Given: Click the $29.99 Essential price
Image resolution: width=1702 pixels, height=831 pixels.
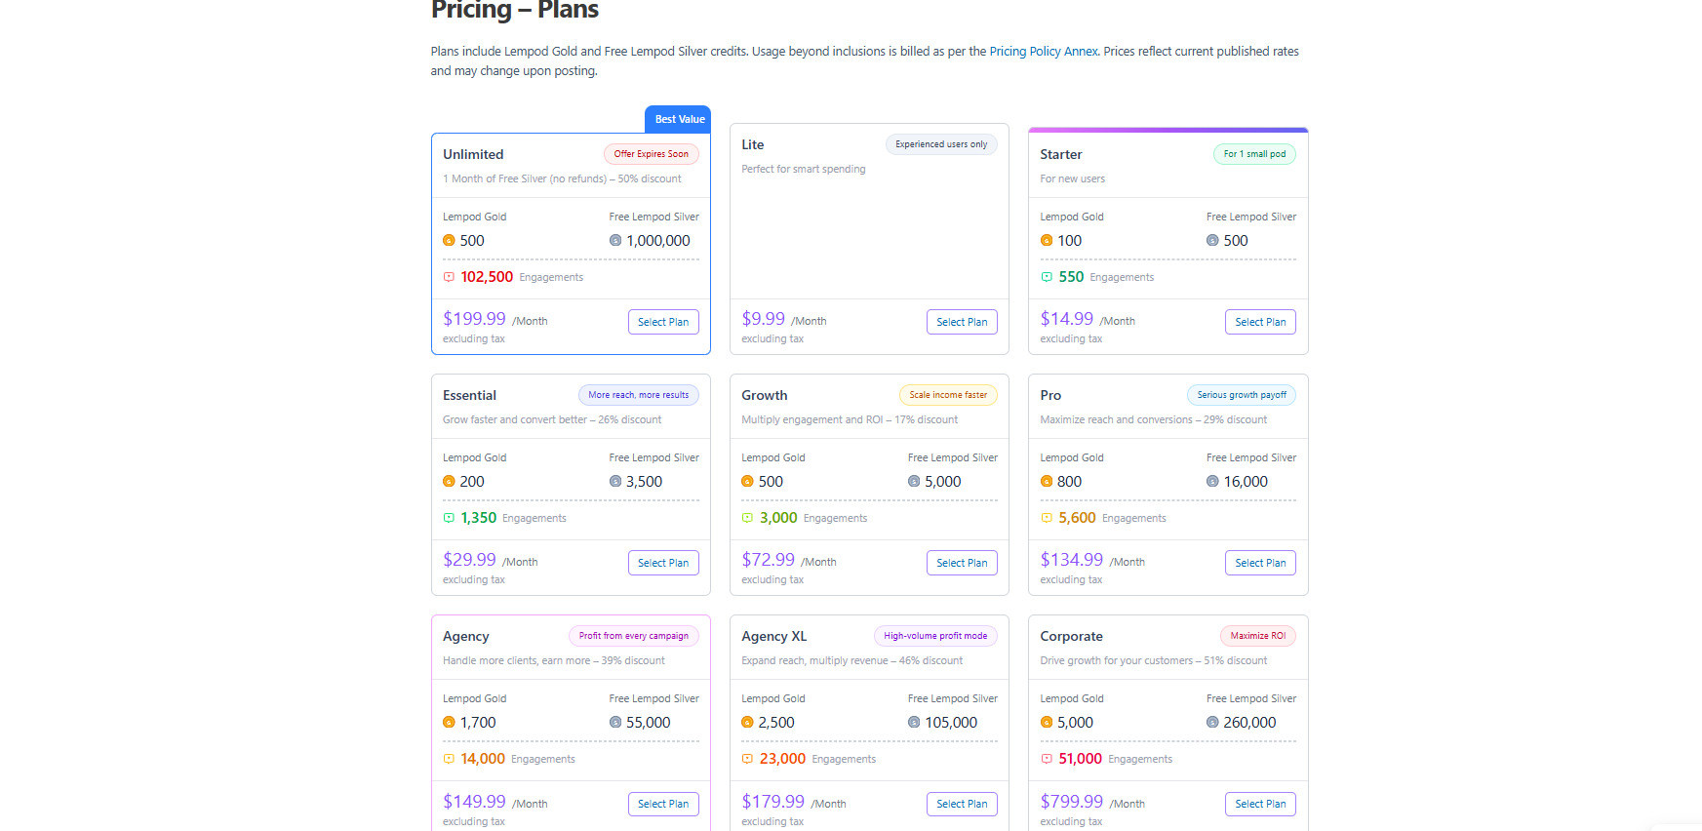Looking at the screenshot, I should [x=469, y=560].
